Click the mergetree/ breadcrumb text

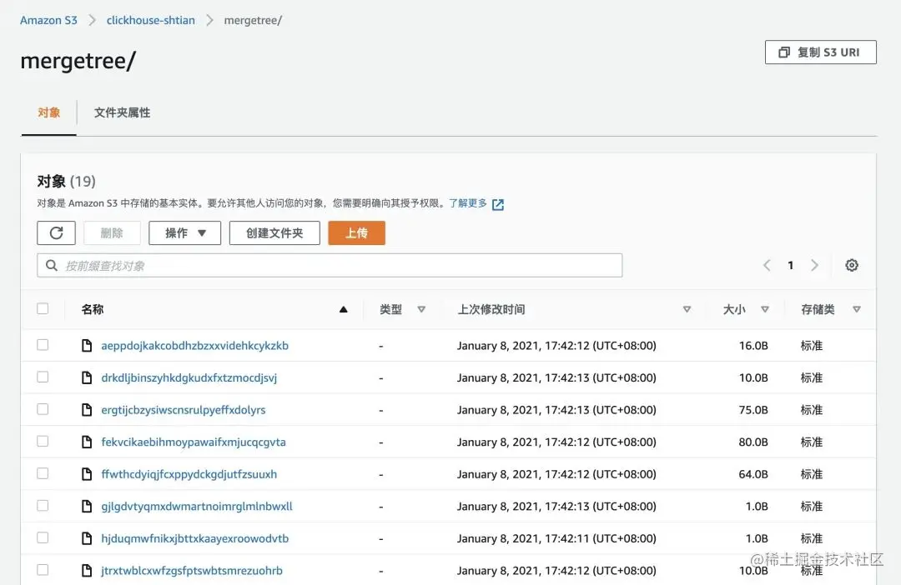253,20
